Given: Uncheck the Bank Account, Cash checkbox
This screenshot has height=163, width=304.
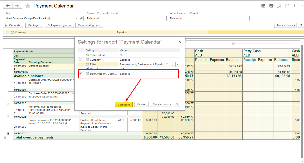Looking at the screenshot, I should point(81,74).
